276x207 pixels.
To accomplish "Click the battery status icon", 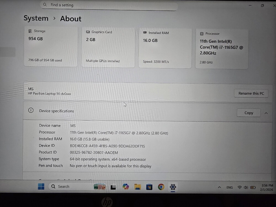I will coord(253,187).
